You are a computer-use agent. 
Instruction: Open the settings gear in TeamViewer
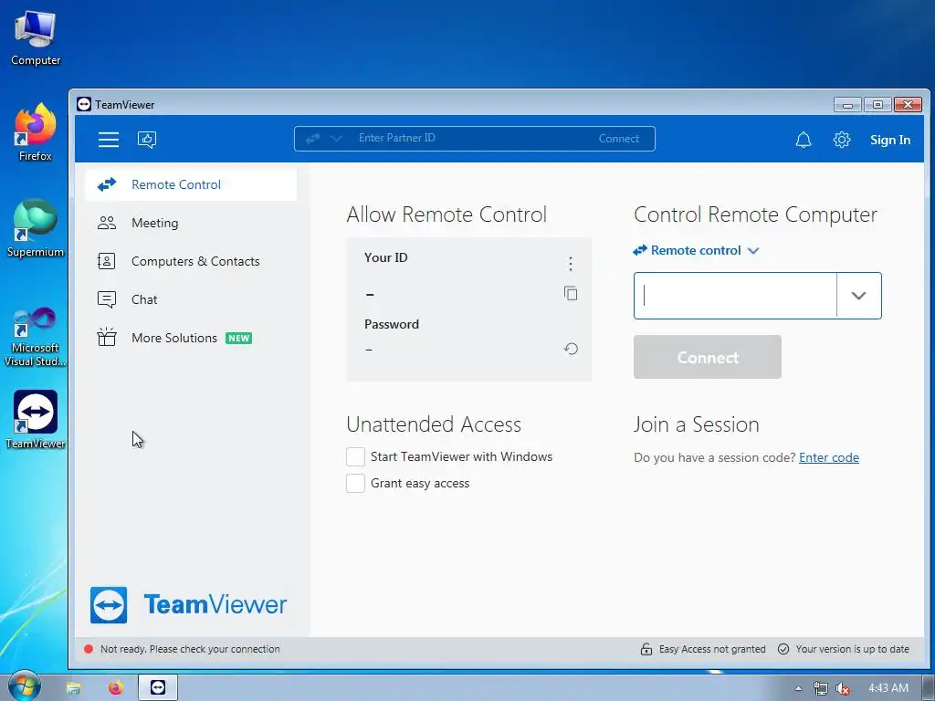(x=841, y=140)
